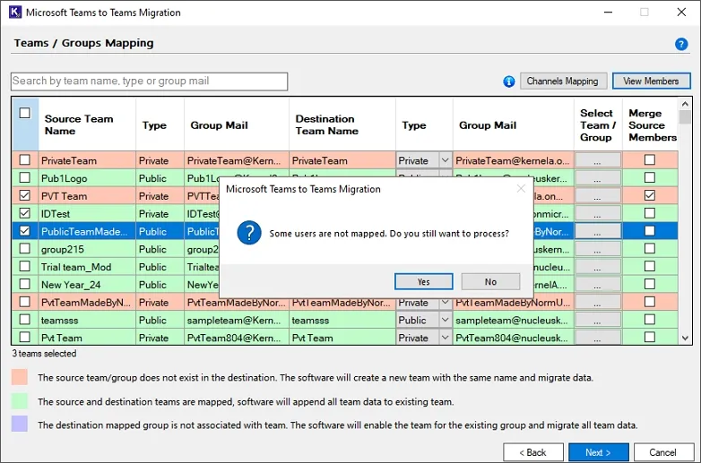The height and width of the screenshot is (463, 701).
Task: Click the blue help question mark icon
Action: pyautogui.click(x=681, y=44)
